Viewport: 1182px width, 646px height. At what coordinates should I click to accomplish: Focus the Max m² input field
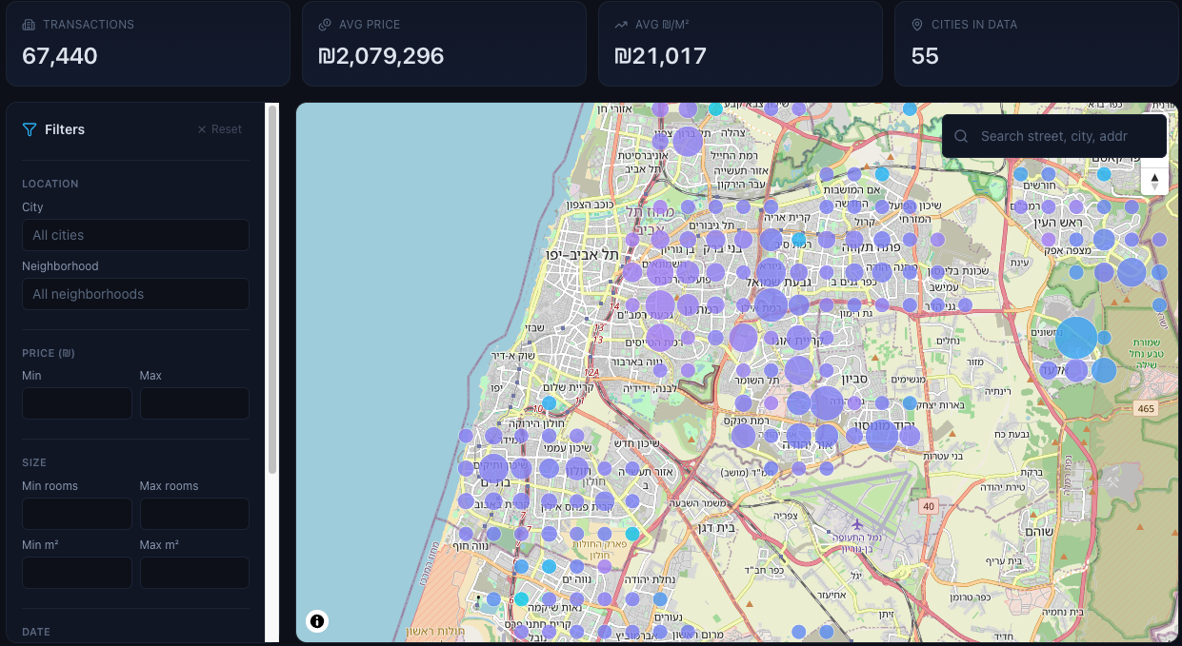[x=194, y=573]
